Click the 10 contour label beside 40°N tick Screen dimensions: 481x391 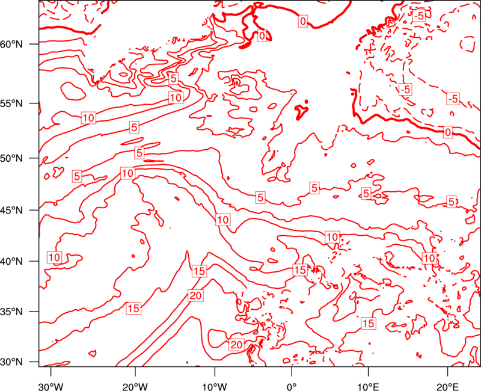(55, 257)
